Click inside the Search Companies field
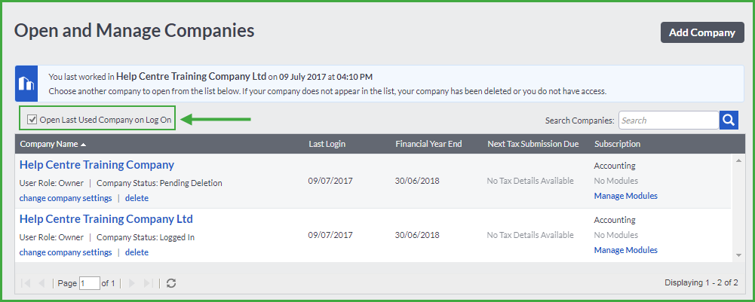The image size is (755, 302). click(x=668, y=120)
